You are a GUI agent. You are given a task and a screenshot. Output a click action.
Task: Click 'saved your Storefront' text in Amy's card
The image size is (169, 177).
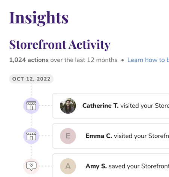tap(139, 166)
